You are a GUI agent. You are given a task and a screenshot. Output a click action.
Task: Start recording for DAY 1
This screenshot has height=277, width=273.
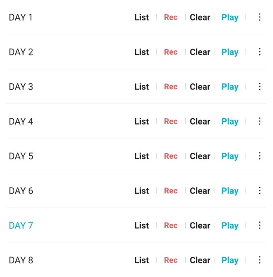click(x=171, y=17)
